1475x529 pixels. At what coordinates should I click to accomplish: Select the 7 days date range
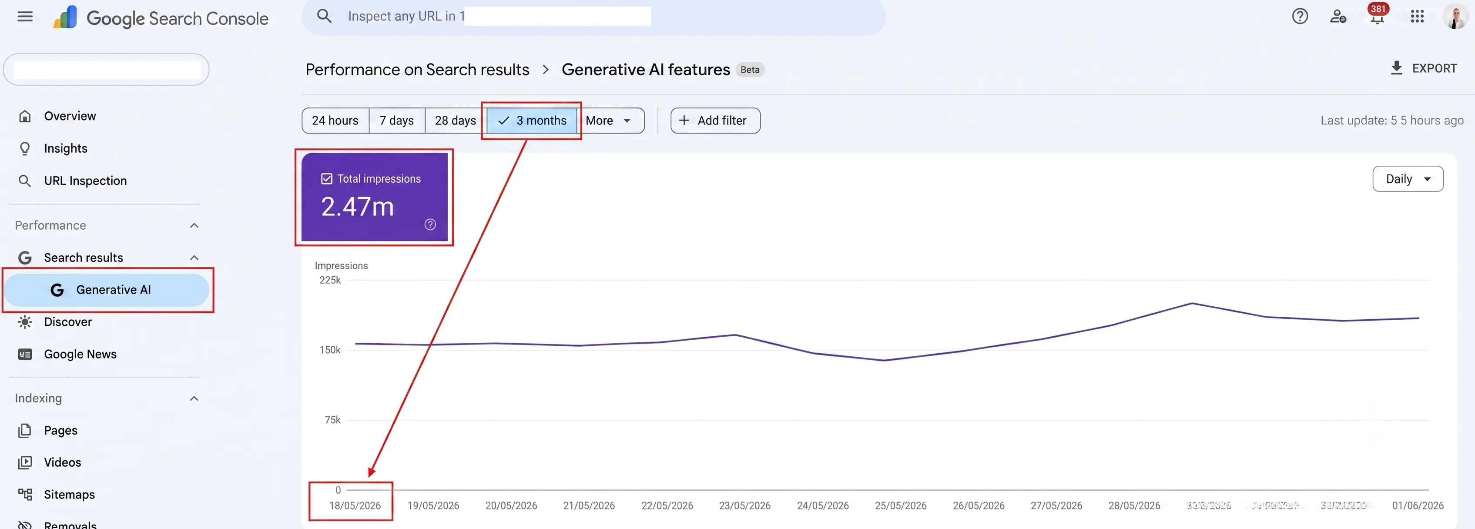pos(397,121)
